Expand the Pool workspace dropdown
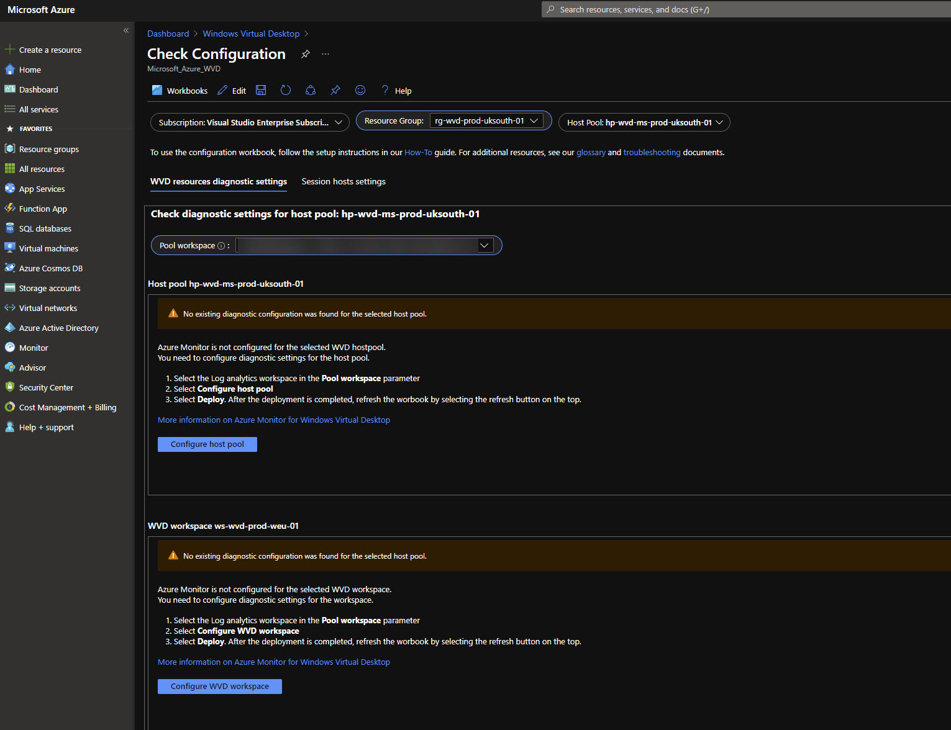 [x=365, y=245]
